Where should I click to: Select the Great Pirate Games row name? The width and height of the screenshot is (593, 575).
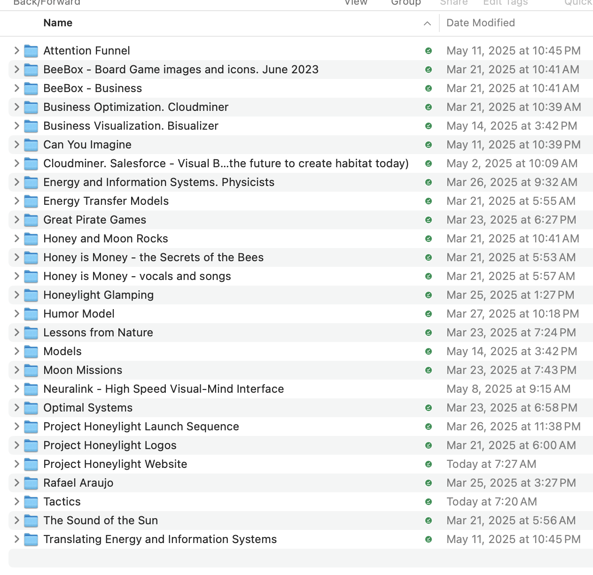(95, 220)
